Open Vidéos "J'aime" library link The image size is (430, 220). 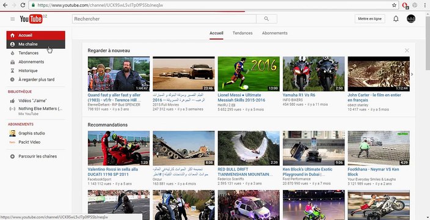32,101
